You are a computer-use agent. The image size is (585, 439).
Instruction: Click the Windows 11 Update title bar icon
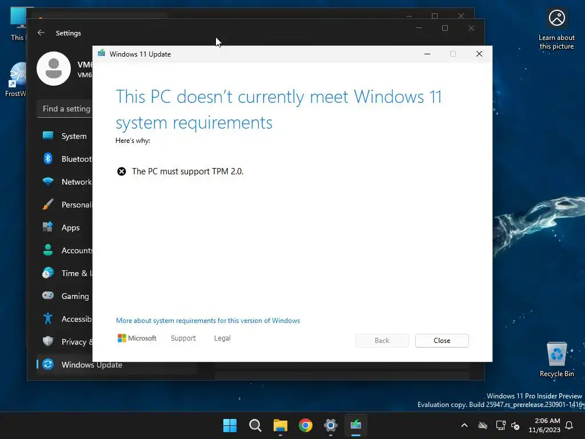pos(102,53)
